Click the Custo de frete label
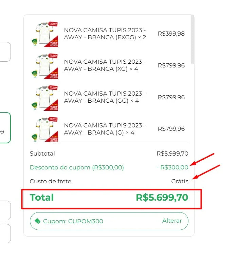238x265 pixels. 51,181
